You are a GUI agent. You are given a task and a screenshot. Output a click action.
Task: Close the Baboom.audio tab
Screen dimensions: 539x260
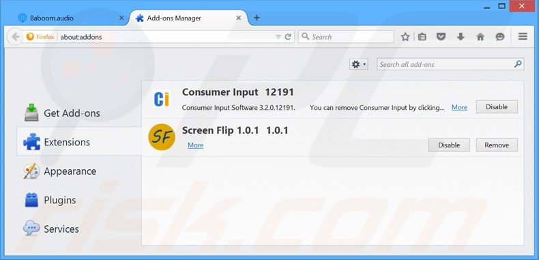(x=121, y=18)
